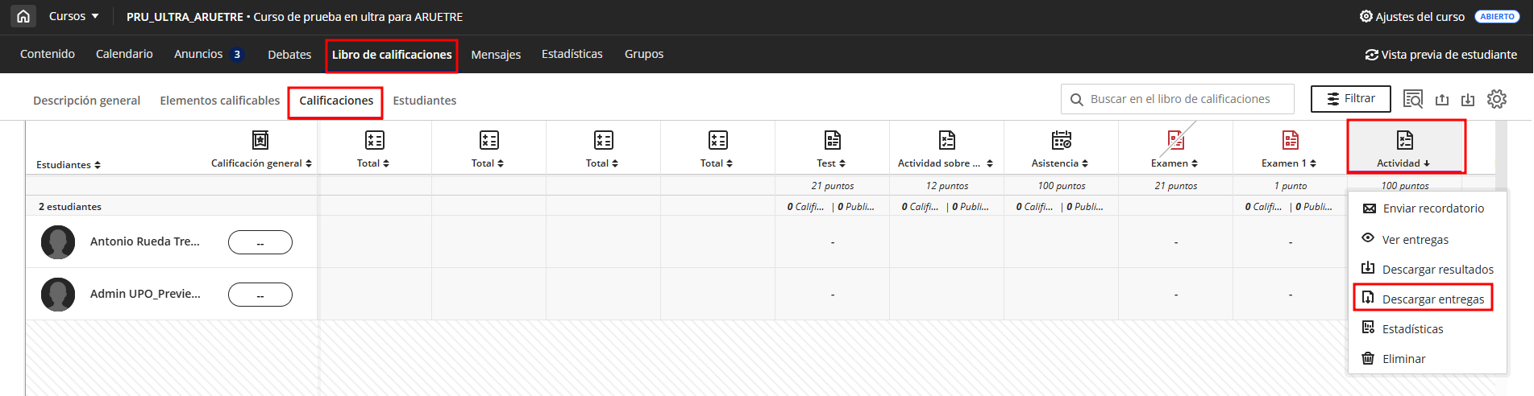Image resolution: width=1534 pixels, height=396 pixels.
Task: Click the Test column icon
Action: click(x=832, y=140)
